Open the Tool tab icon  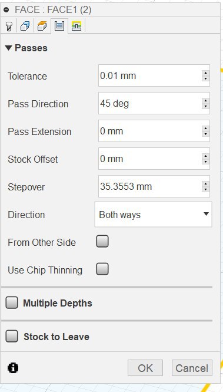tap(9, 26)
